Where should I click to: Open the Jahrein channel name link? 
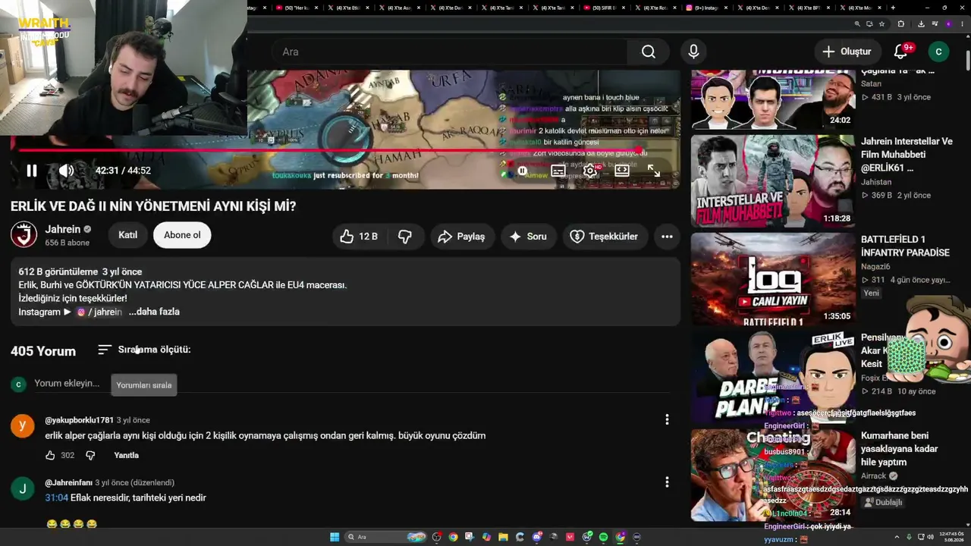pyautogui.click(x=63, y=229)
